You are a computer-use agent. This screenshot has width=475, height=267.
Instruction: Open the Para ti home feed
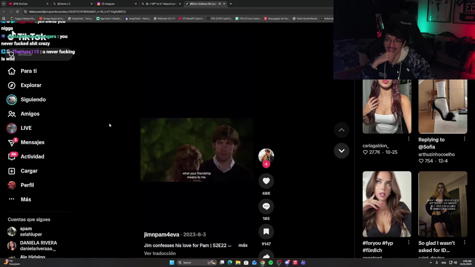pos(22,71)
